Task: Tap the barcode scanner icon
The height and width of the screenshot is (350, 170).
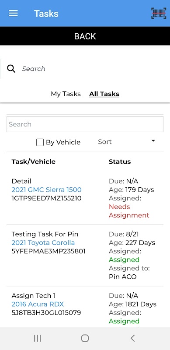Action: coord(159,14)
